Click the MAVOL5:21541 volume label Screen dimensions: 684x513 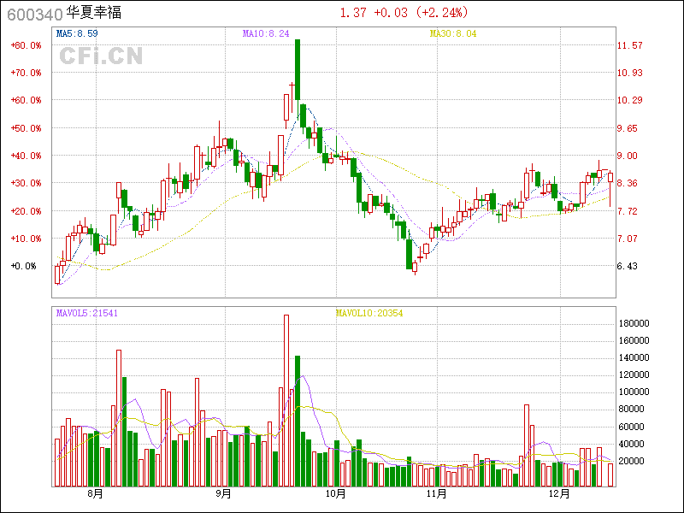pos(86,314)
